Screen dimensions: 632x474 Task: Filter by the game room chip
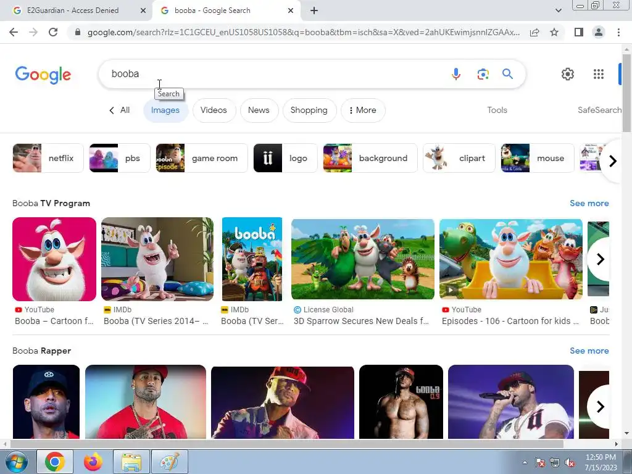click(202, 158)
